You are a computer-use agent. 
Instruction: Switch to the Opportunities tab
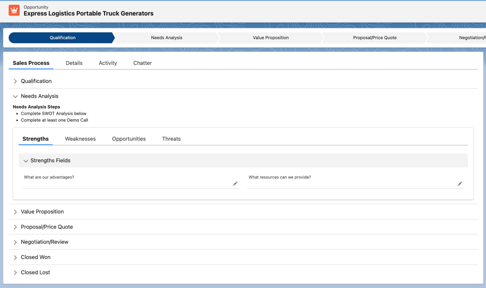pos(129,139)
